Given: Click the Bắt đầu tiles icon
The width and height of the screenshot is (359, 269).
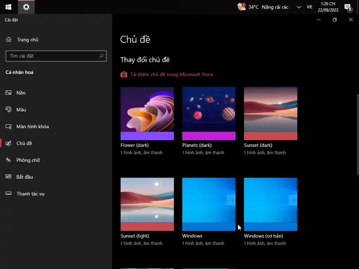Looking at the screenshot, I should [x=8, y=177].
